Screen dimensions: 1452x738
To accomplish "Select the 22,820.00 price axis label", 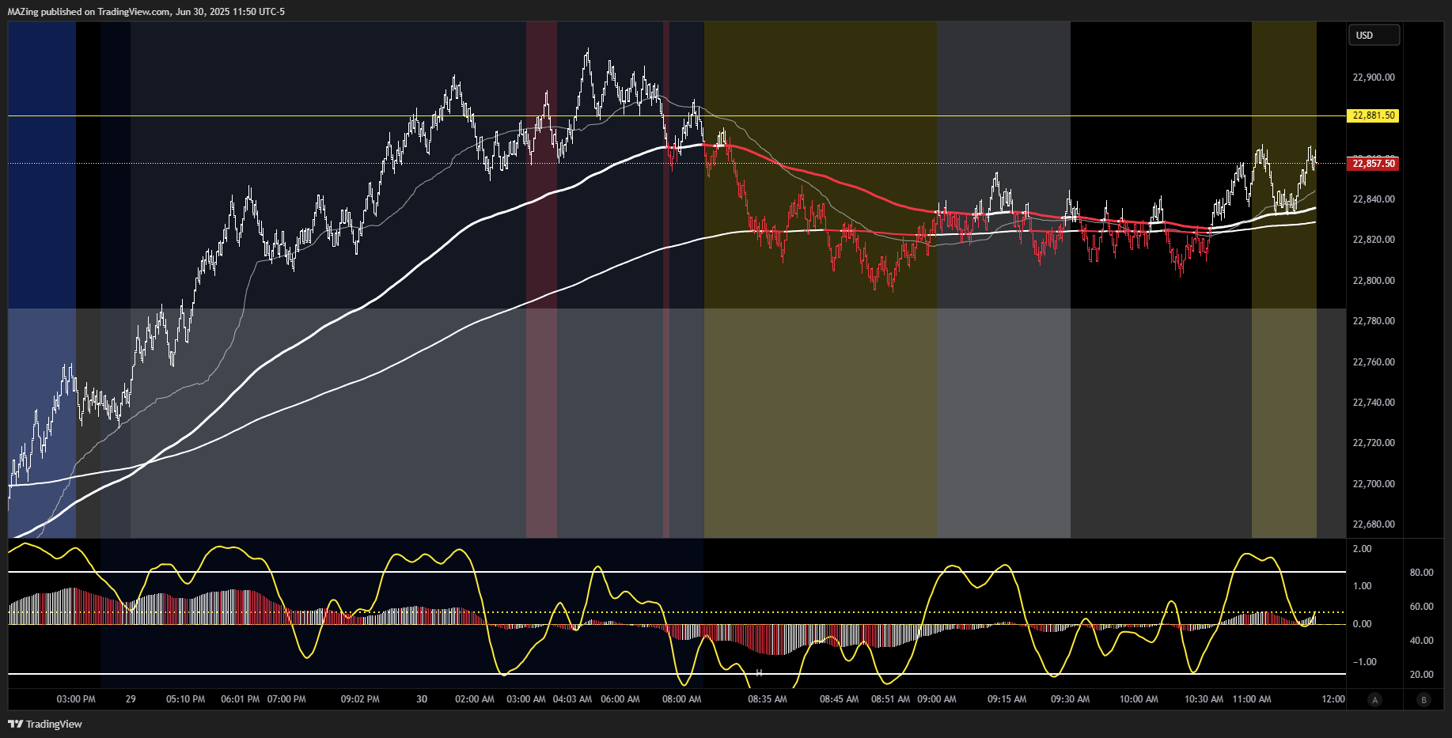I will [x=1374, y=240].
